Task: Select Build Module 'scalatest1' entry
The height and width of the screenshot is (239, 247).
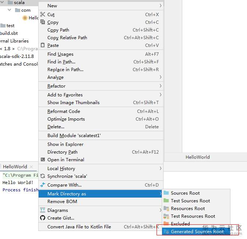Action: [x=101, y=136]
